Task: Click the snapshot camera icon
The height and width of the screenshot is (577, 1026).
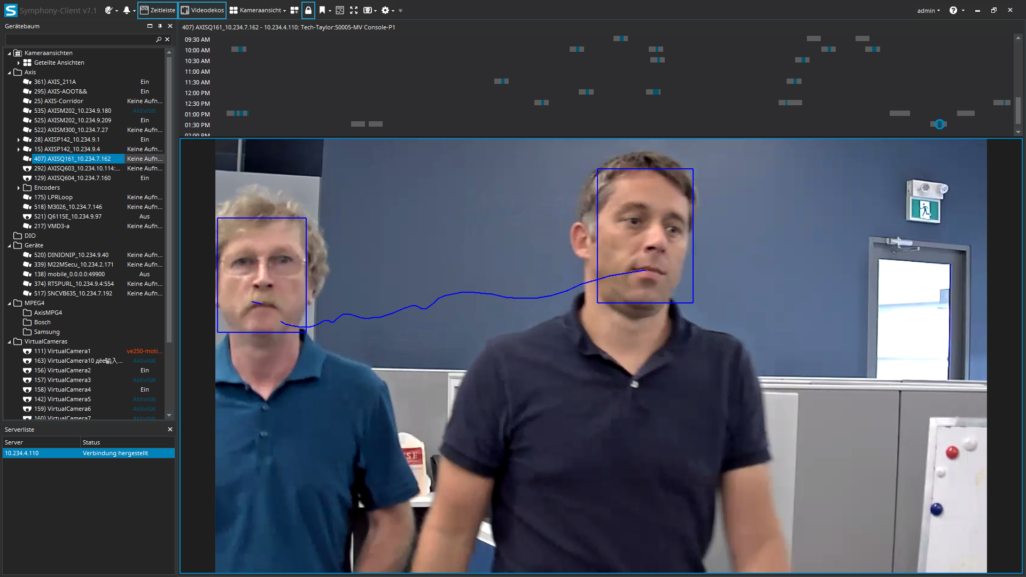Action: point(368,10)
